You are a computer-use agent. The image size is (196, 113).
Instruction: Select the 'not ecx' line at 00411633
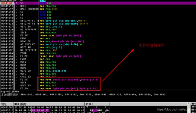click(x=45, y=38)
